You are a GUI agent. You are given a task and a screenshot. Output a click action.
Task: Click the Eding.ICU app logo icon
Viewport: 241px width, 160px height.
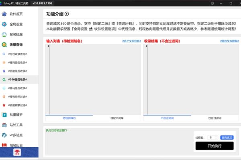pyautogui.click(x=1, y=3)
